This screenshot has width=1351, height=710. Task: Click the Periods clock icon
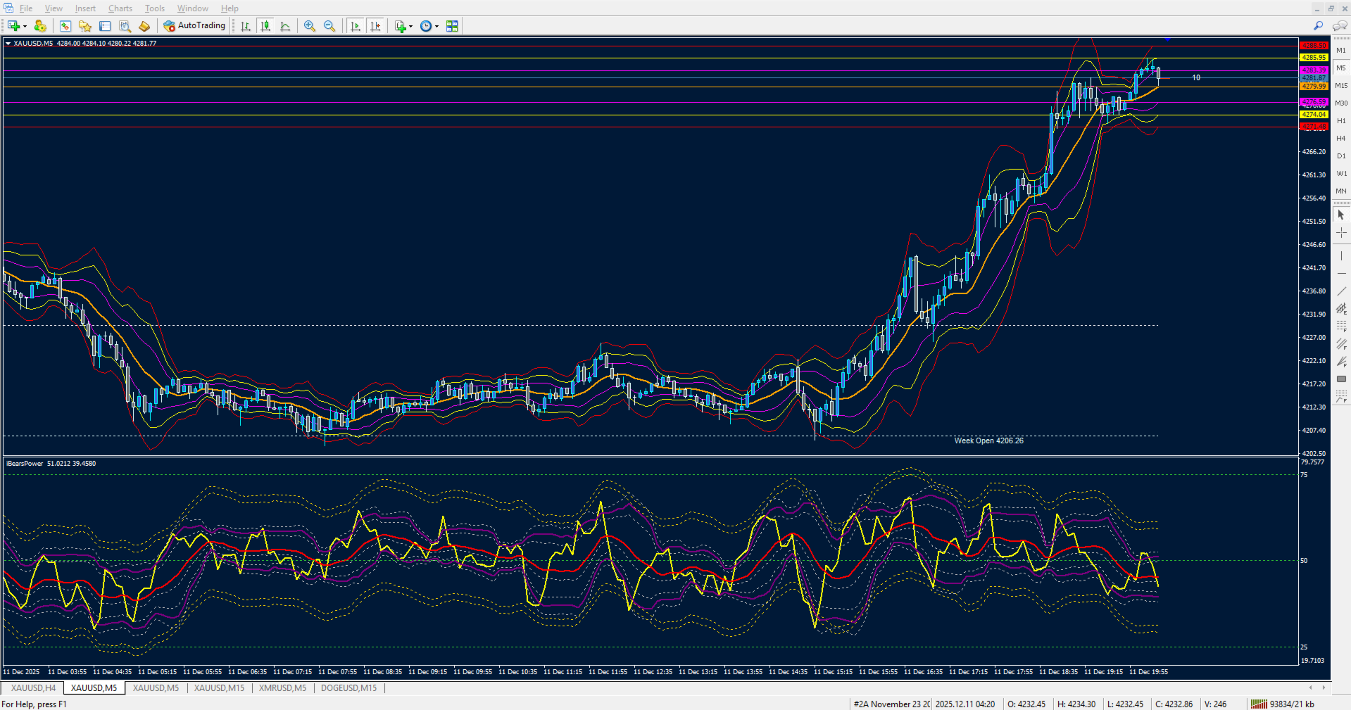[x=426, y=26]
